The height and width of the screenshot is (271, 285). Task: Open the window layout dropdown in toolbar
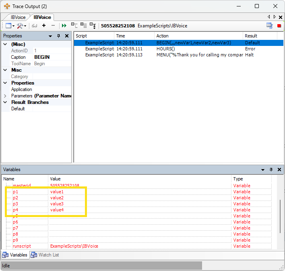[x=10, y=26]
